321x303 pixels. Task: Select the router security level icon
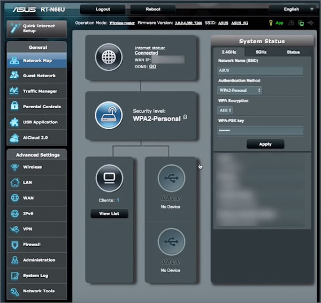point(109,115)
